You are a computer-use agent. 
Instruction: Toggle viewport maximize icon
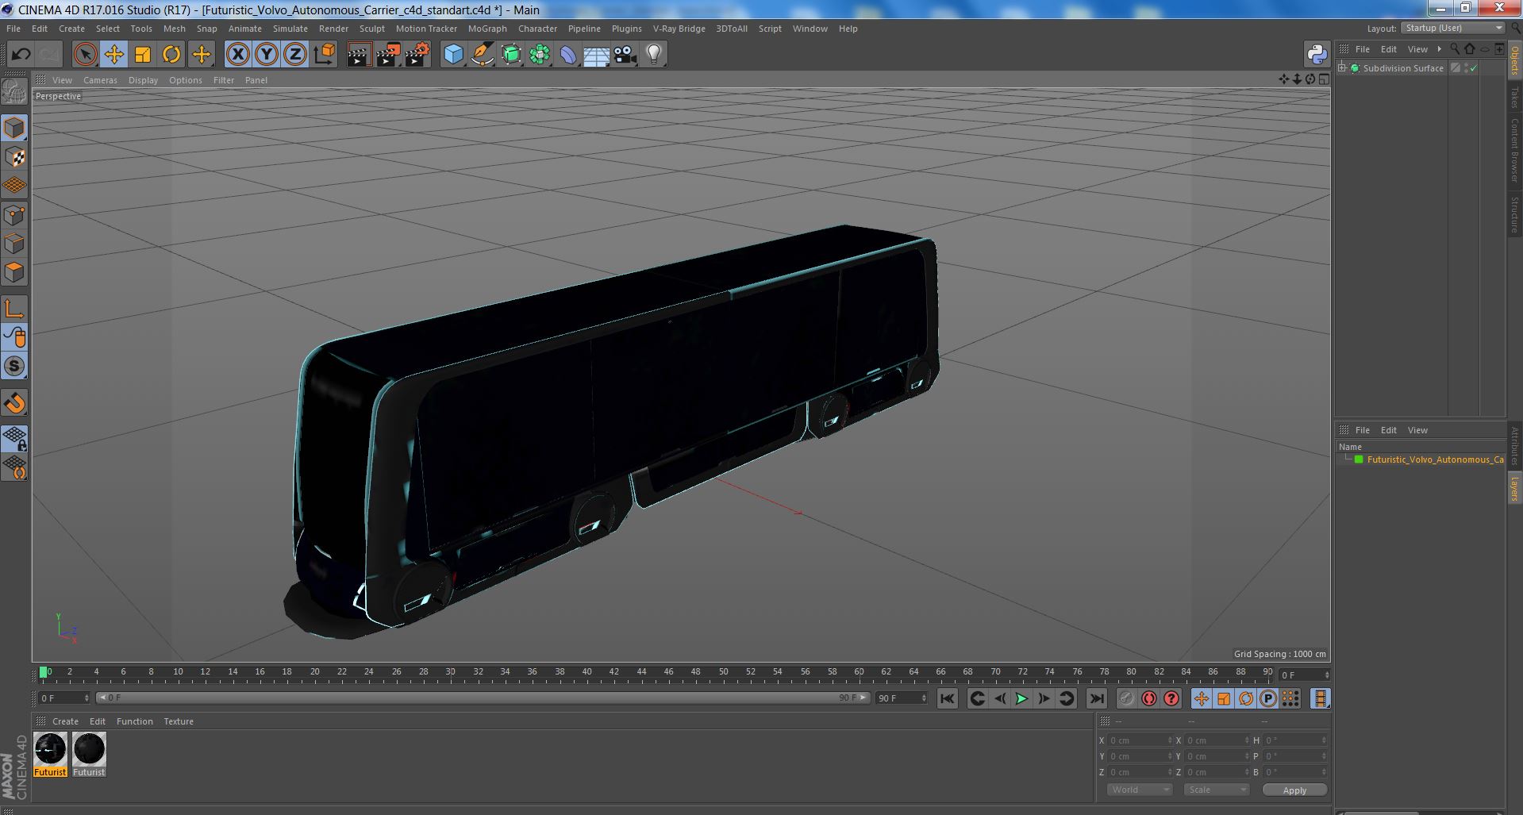(x=1324, y=79)
